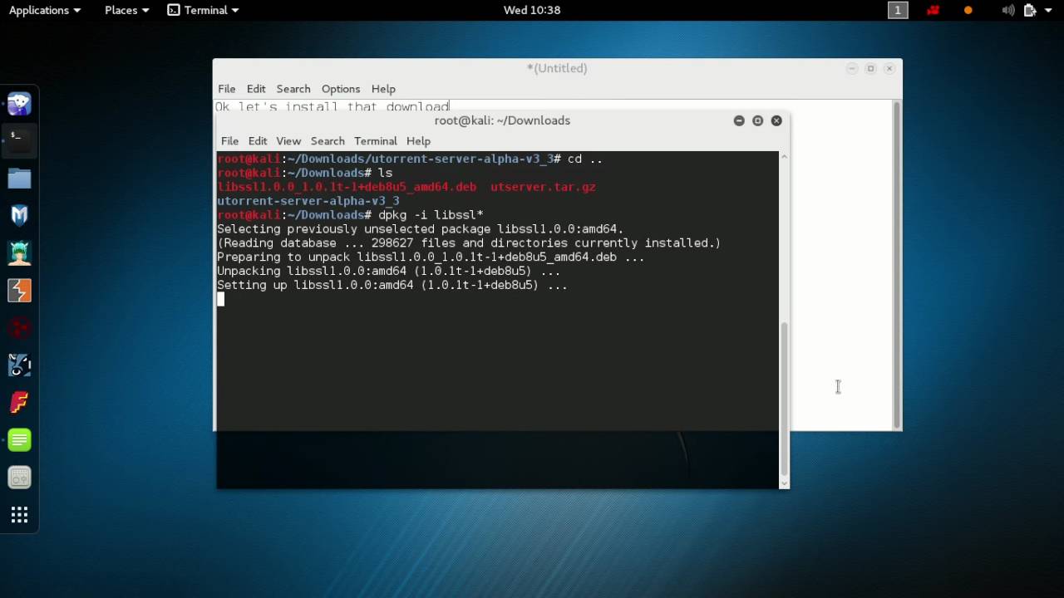
Task: Open File menu in the terminal window
Action: click(229, 141)
